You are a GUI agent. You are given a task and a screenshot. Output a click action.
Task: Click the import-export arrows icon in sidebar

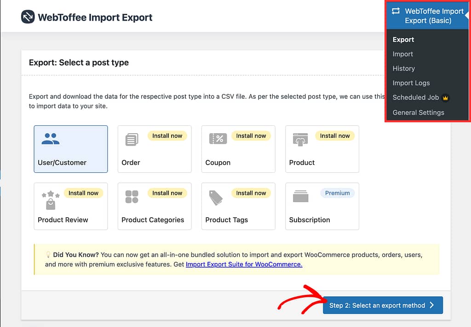396,11
